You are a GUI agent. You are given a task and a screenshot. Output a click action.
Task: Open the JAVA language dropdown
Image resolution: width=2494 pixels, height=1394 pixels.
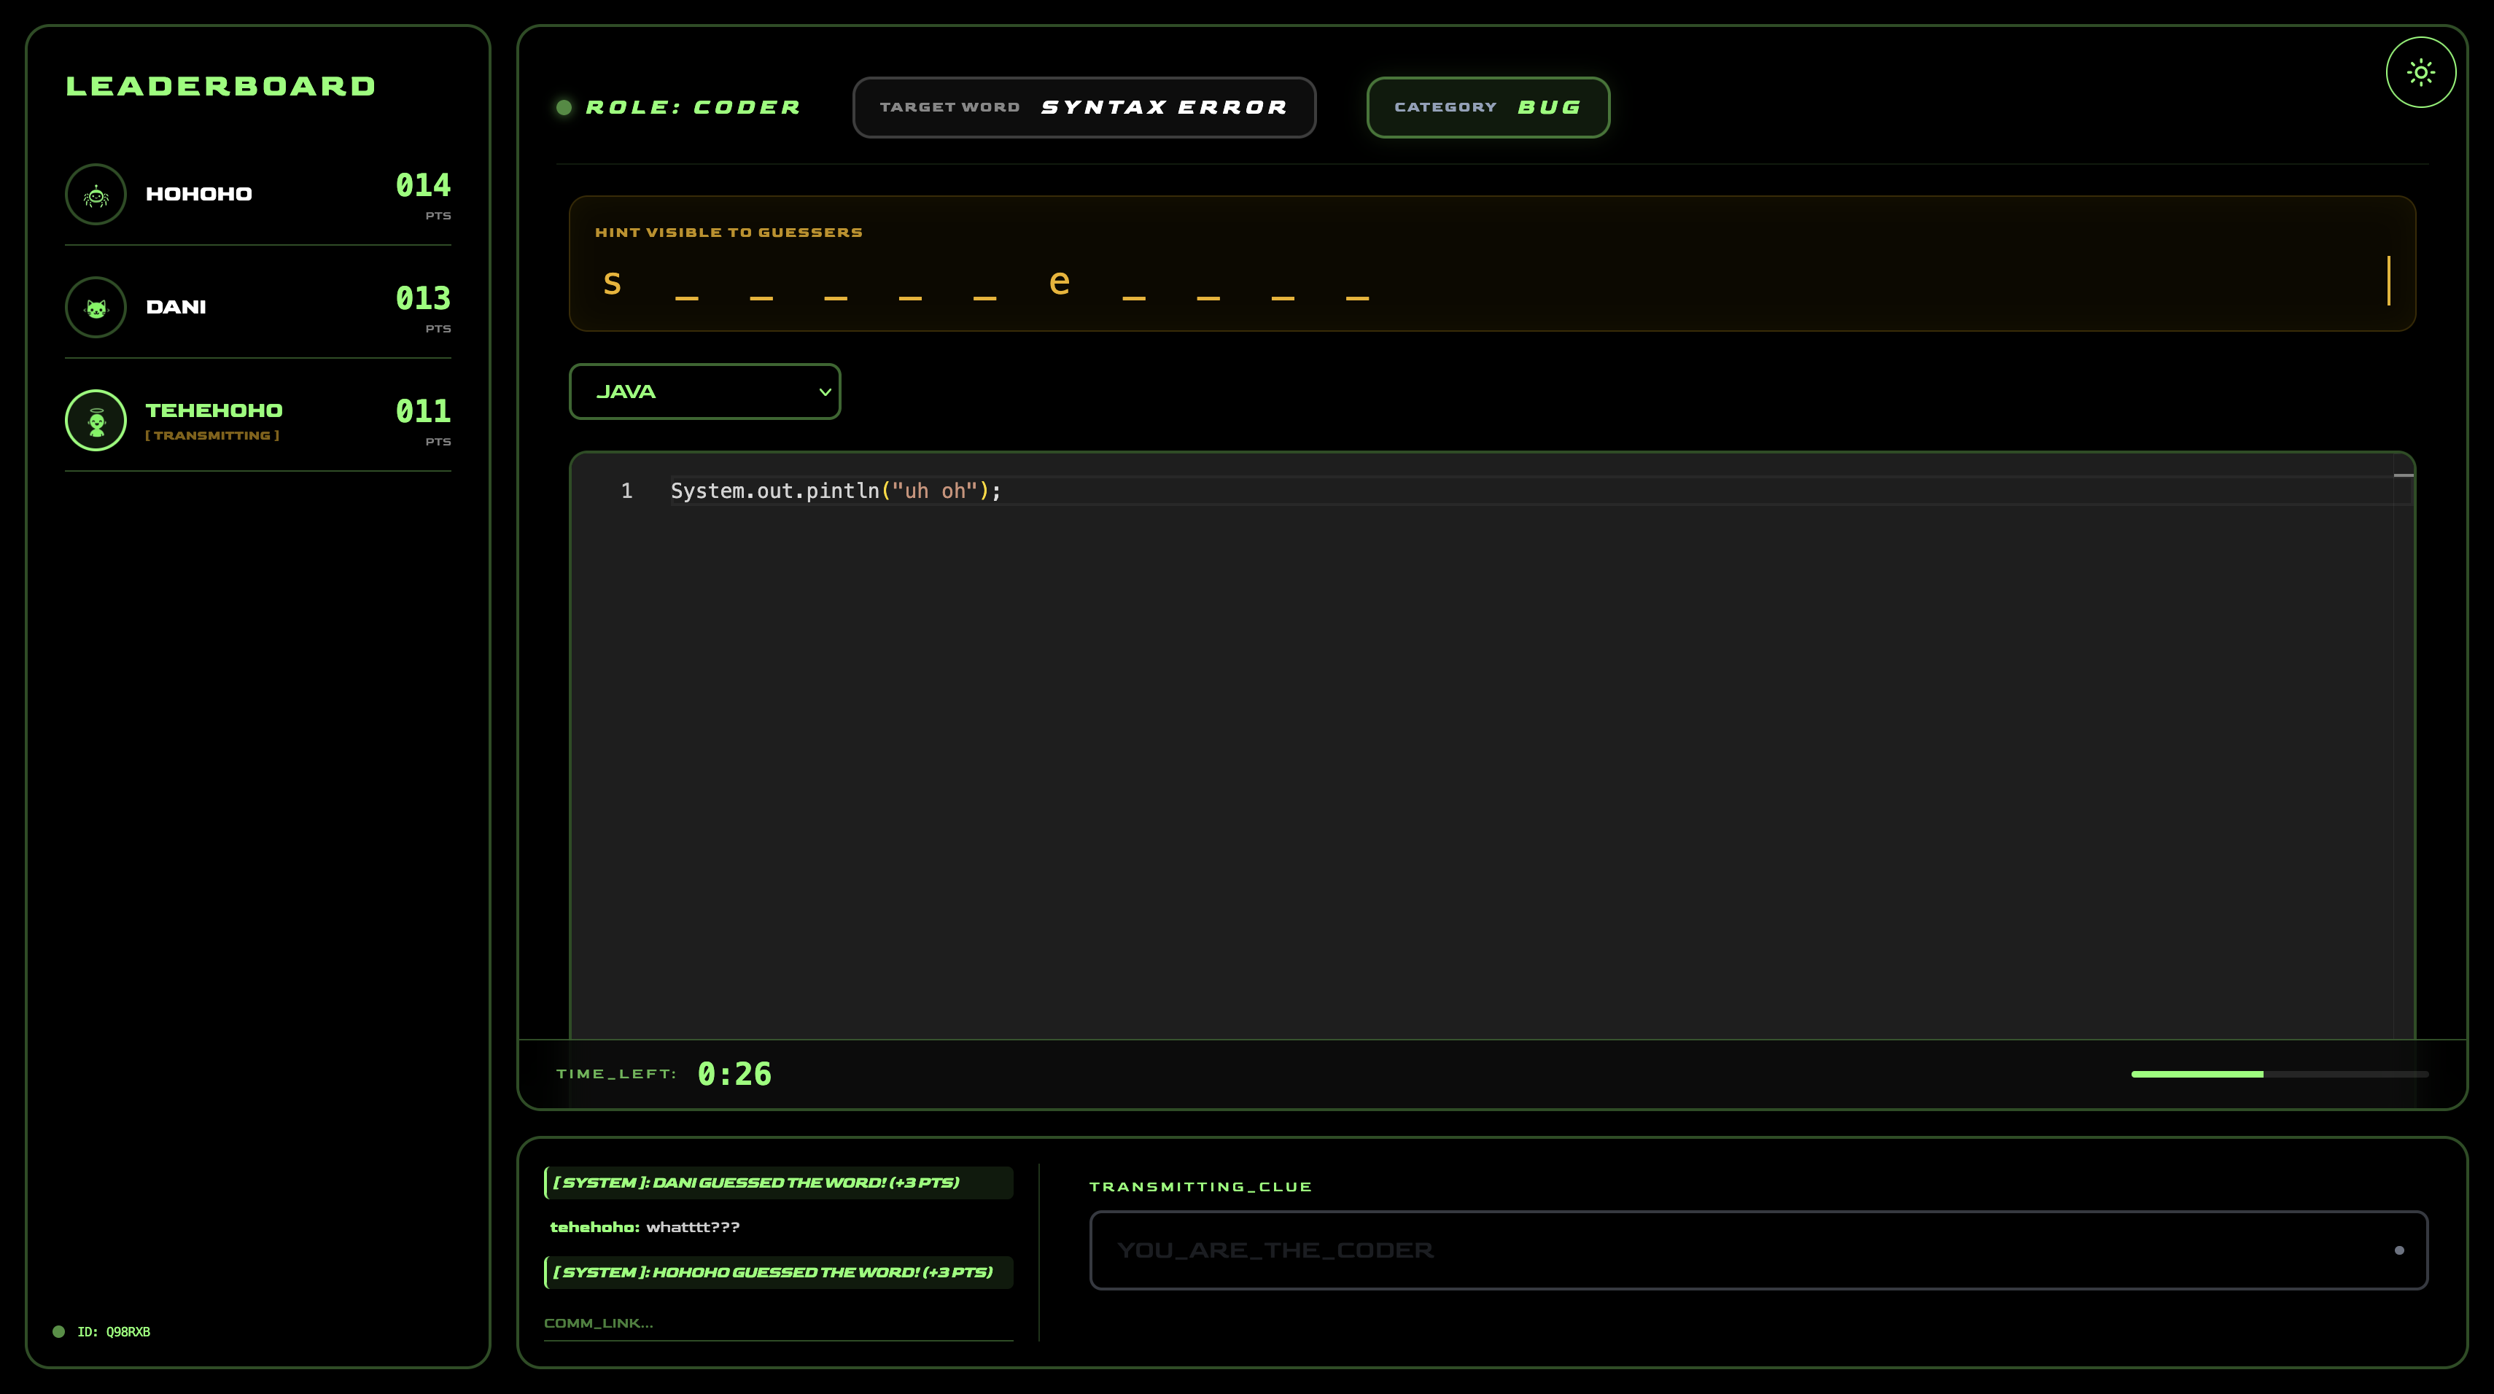point(704,392)
